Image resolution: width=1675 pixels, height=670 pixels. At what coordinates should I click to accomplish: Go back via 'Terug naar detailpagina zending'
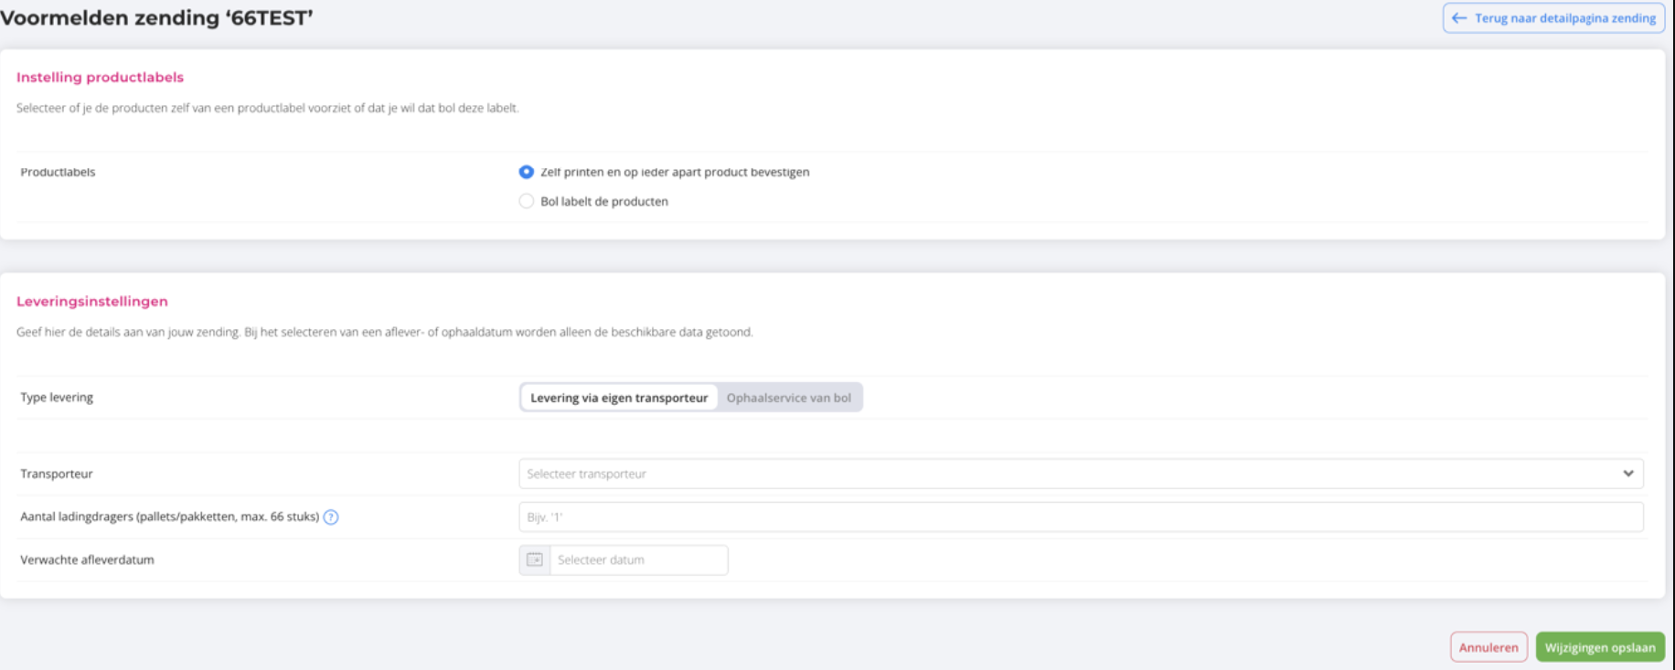(x=1563, y=18)
